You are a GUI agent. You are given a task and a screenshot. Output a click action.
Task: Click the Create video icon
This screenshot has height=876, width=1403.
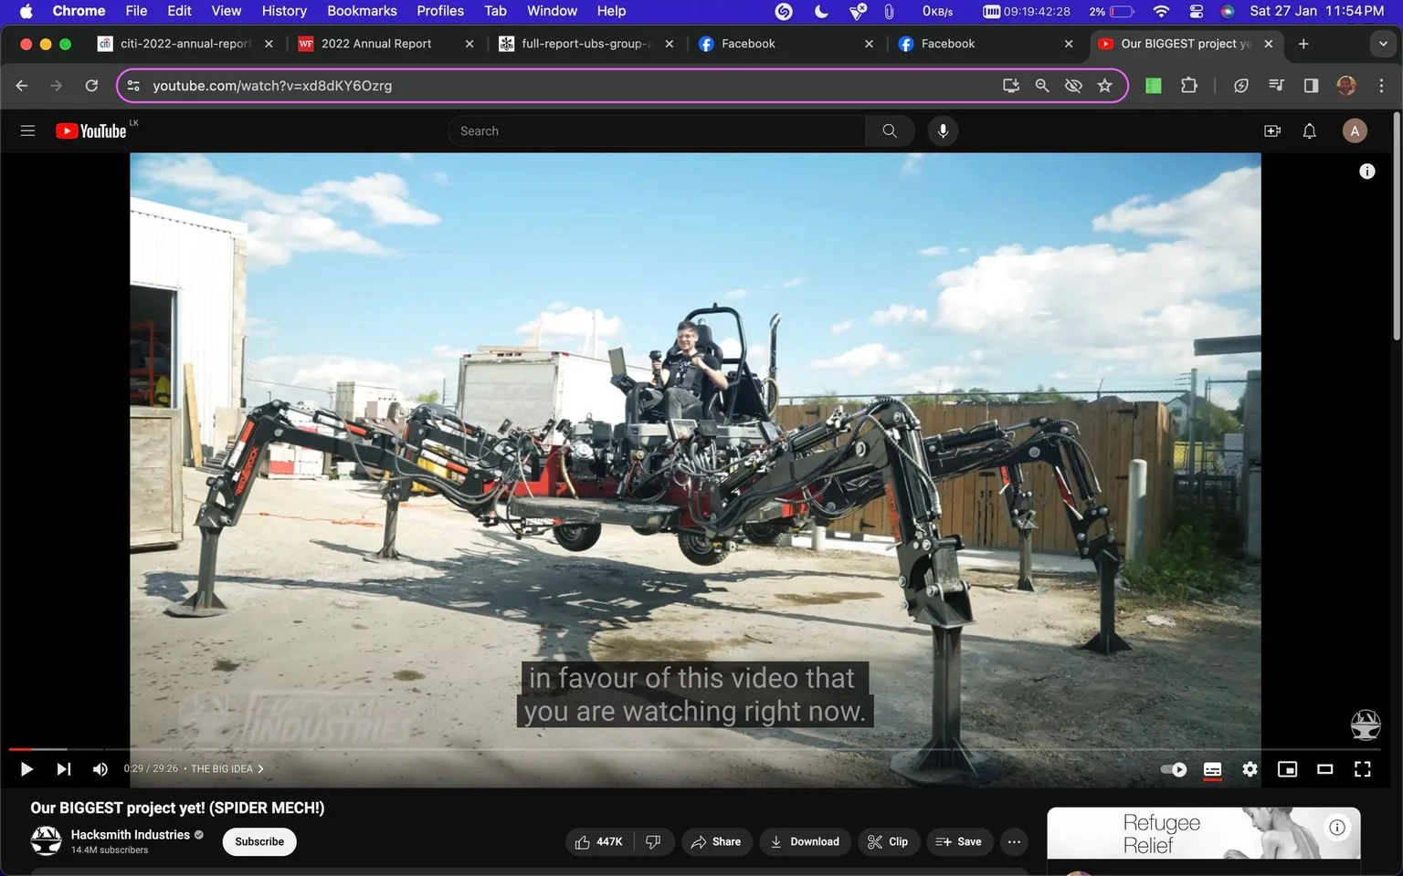(x=1272, y=131)
